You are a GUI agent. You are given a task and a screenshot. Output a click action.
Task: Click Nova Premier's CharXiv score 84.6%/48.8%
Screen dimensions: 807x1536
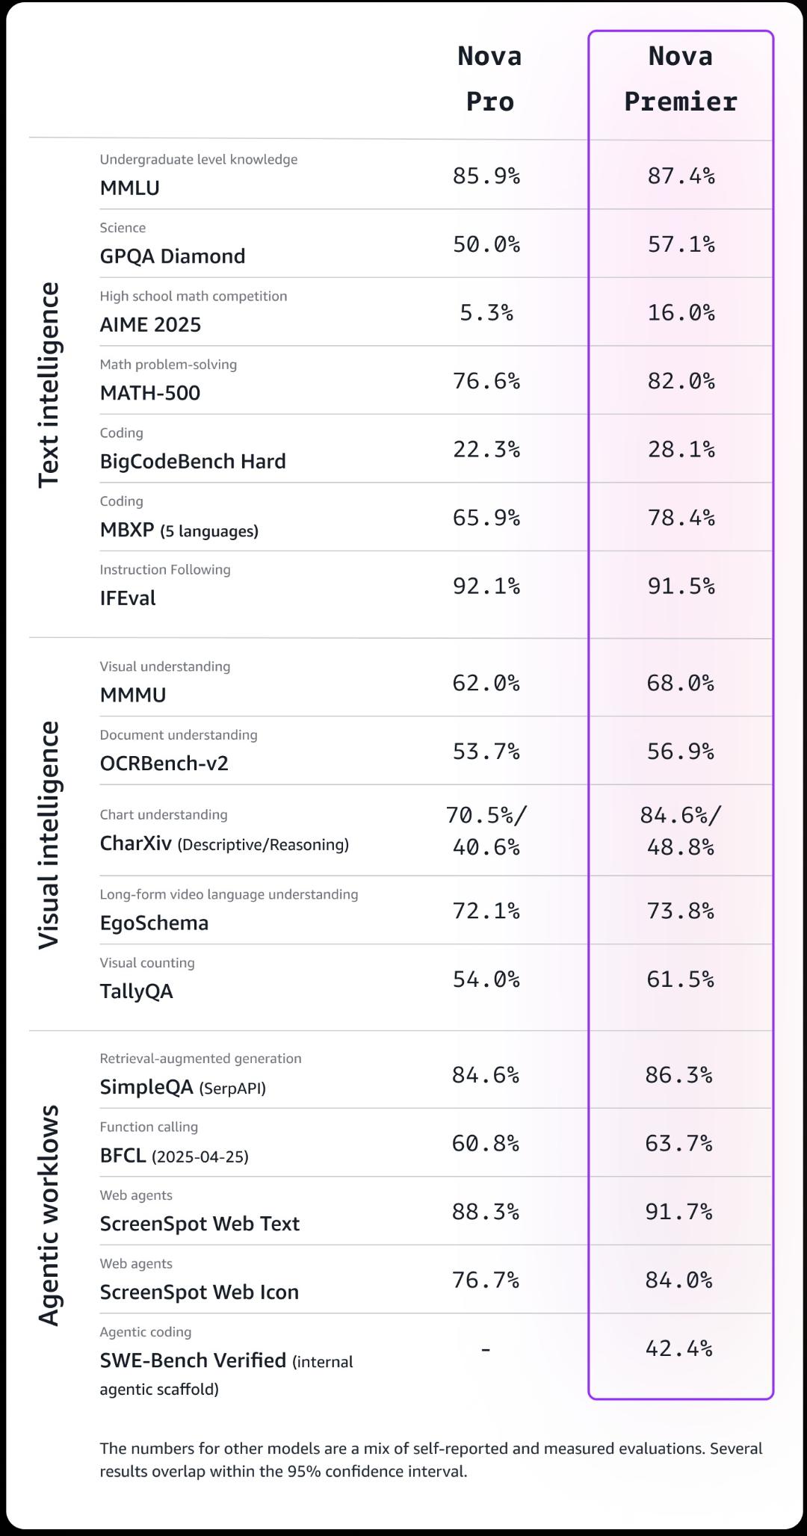tap(681, 831)
